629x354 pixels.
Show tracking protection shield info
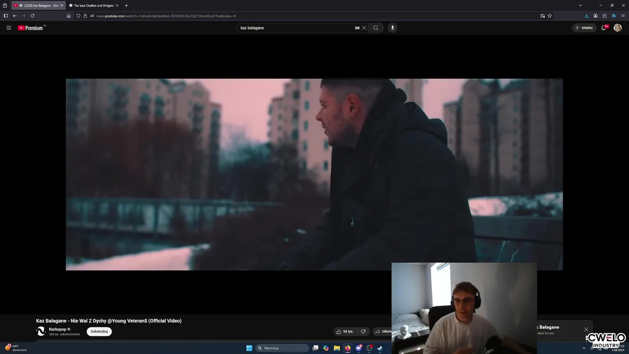[x=78, y=16]
